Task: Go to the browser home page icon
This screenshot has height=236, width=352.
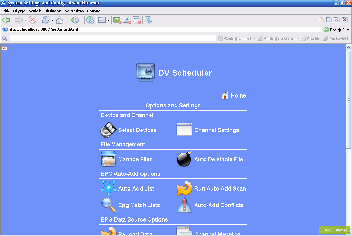Action: [59, 20]
